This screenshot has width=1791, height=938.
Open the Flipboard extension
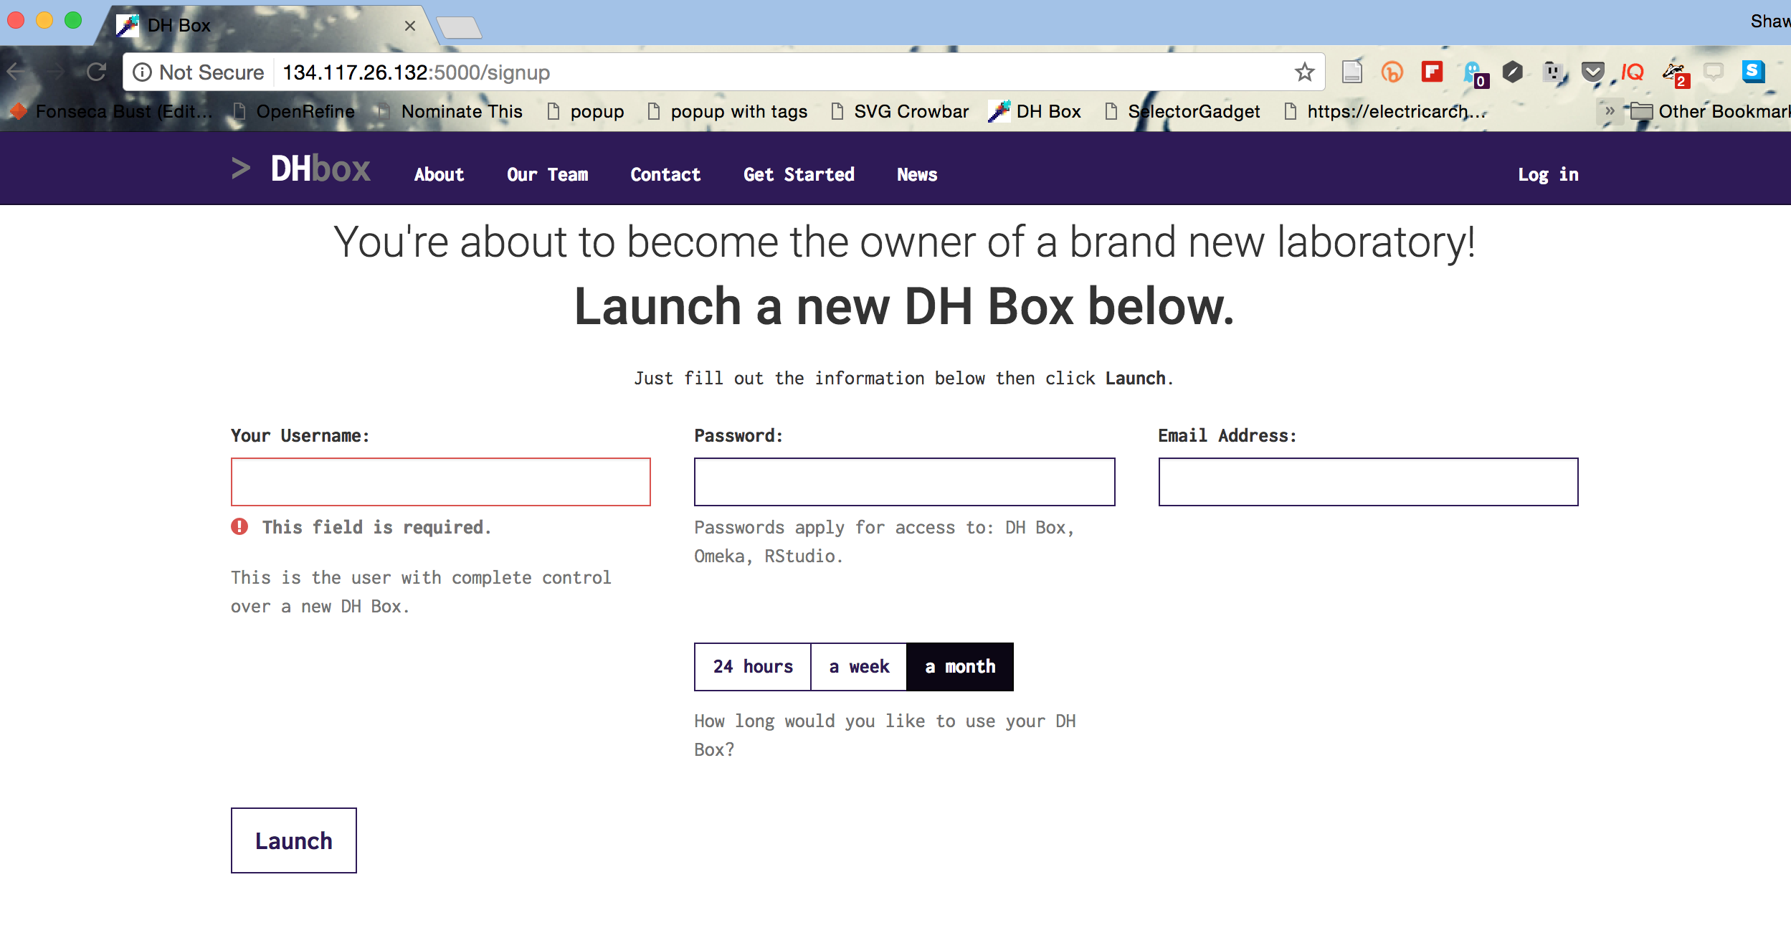pos(1432,72)
